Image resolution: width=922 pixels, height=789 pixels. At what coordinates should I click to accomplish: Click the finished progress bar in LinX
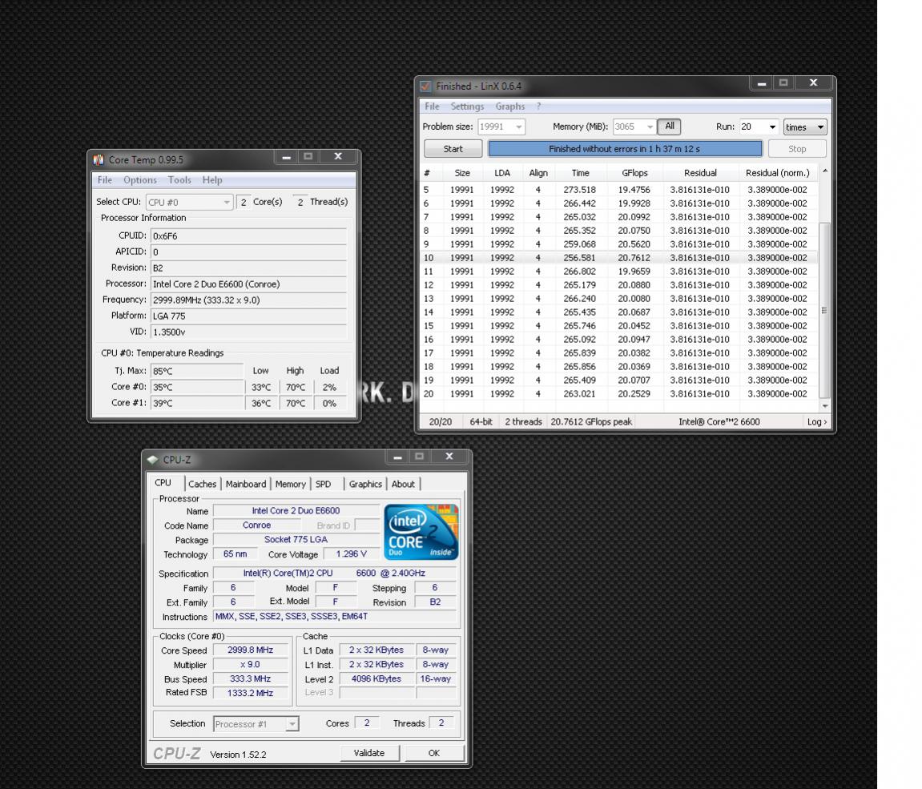[625, 149]
